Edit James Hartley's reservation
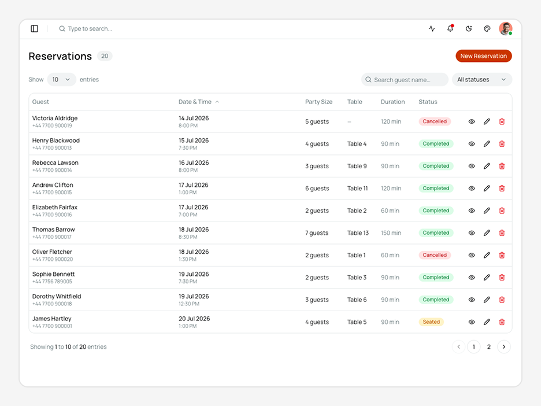 pyautogui.click(x=487, y=322)
